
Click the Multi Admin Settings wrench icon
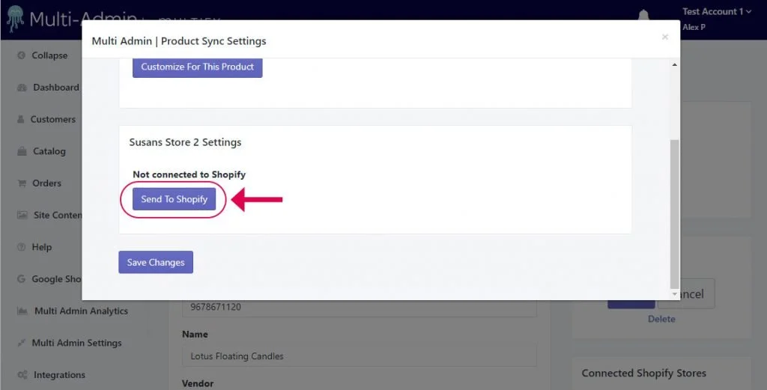click(21, 343)
